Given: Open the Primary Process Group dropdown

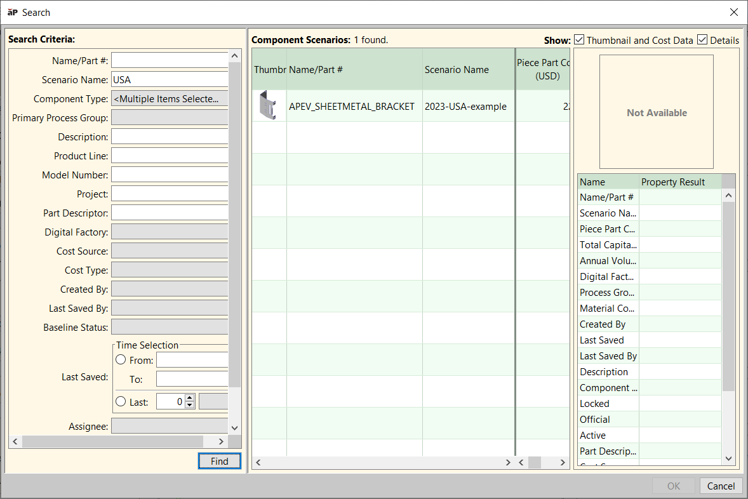Looking at the screenshot, I should point(170,118).
